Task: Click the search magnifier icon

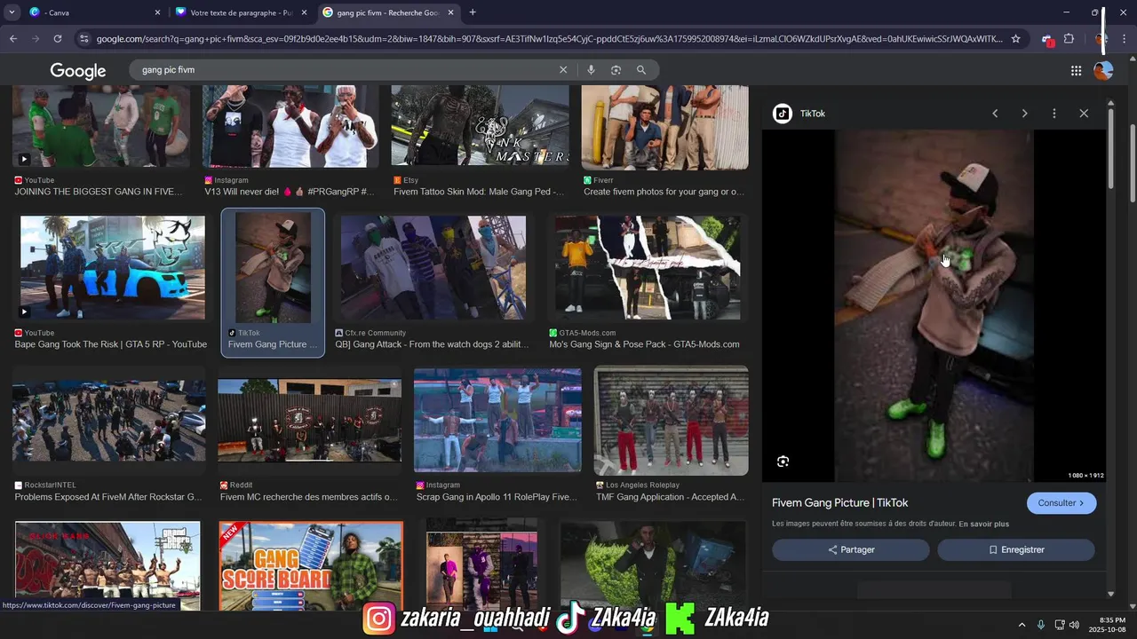Action: [641, 70]
